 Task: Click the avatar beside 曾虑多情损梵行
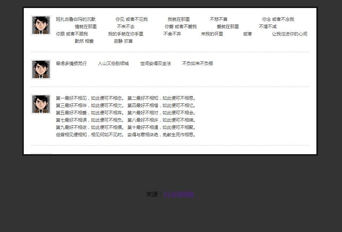coord(41,69)
